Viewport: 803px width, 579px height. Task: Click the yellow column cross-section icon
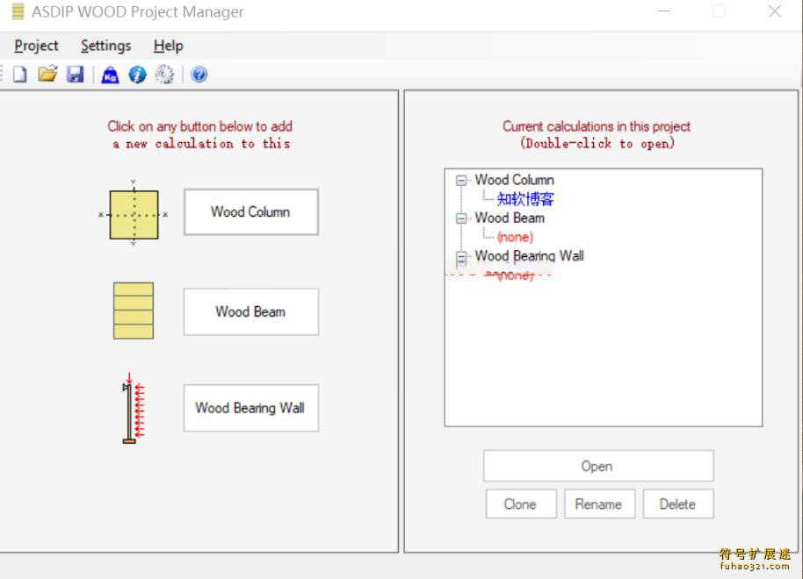[134, 214]
